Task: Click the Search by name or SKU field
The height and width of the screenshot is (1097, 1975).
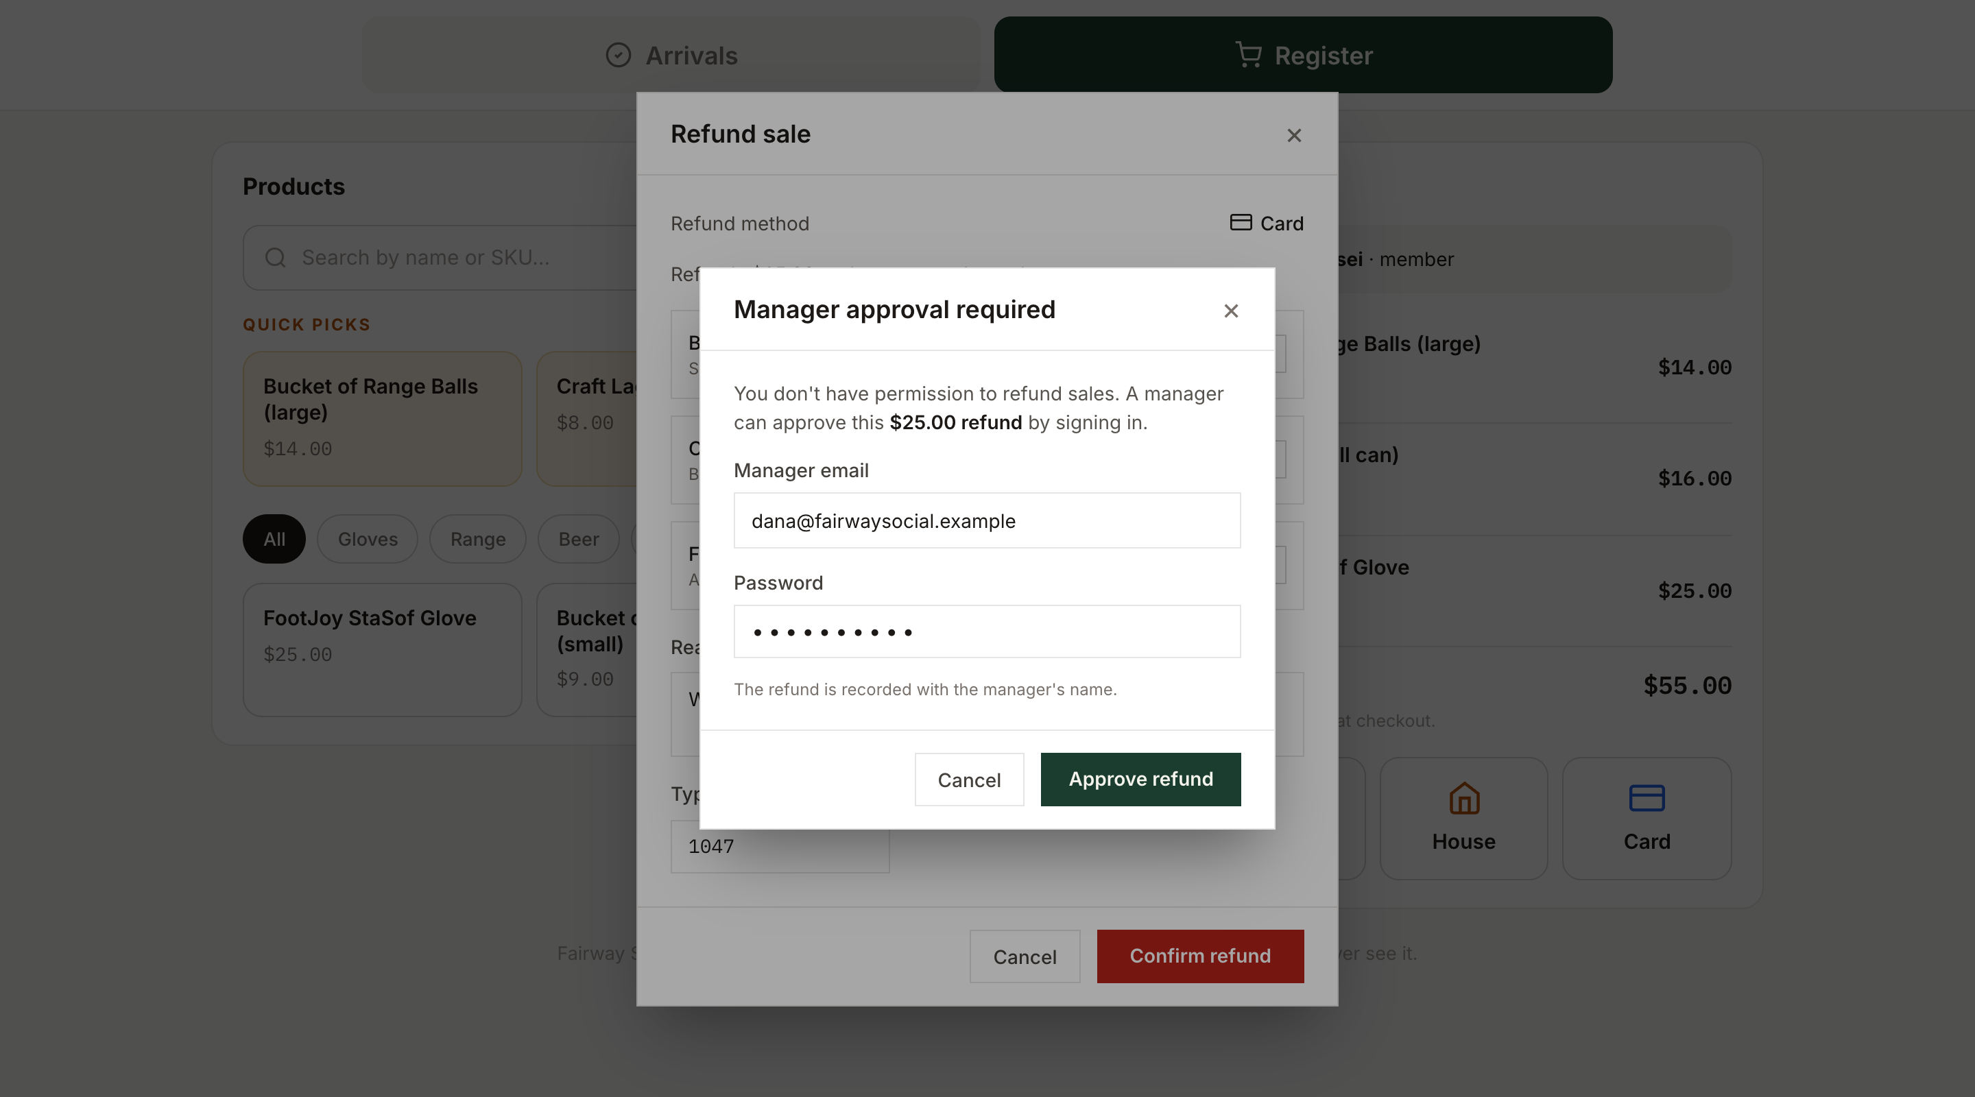Action: pyautogui.click(x=441, y=258)
